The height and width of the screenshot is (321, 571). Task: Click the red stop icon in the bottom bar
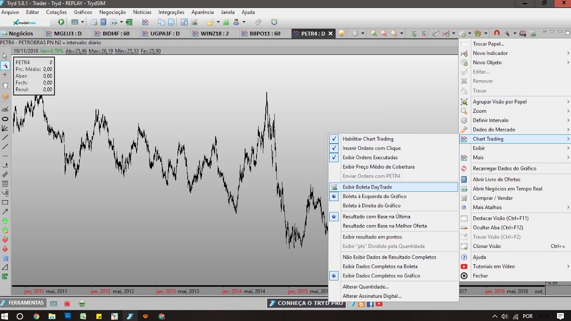67,304
